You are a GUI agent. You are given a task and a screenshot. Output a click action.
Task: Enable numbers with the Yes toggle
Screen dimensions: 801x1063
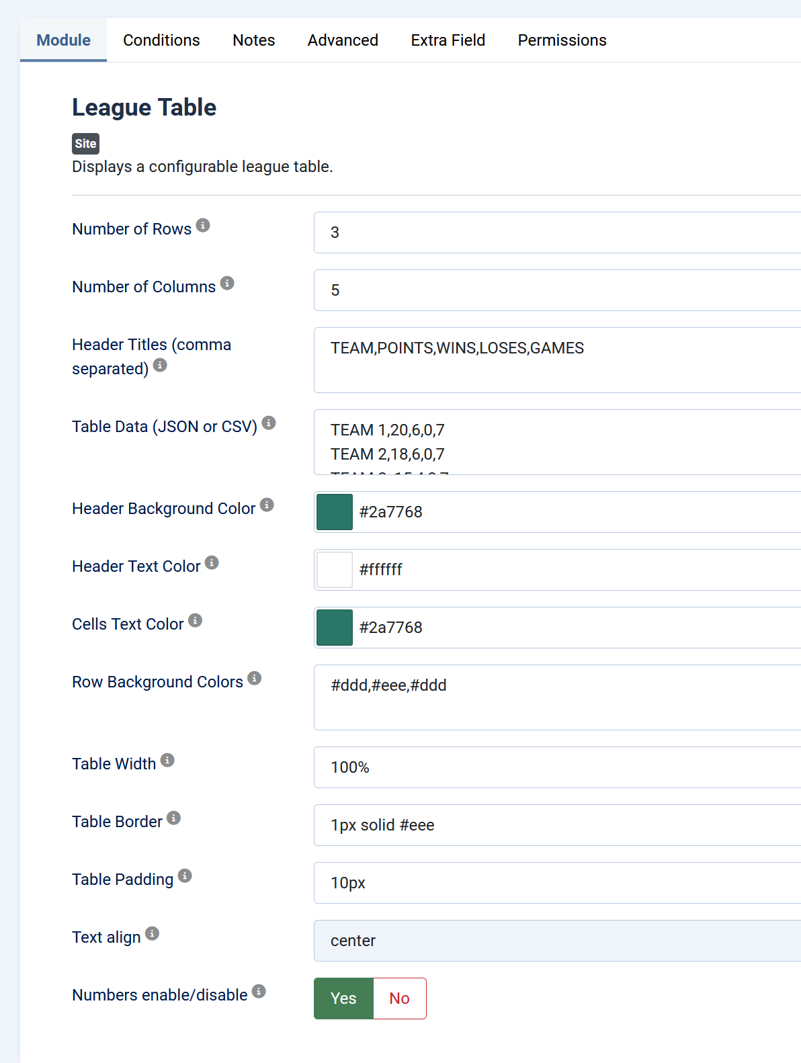coord(343,998)
